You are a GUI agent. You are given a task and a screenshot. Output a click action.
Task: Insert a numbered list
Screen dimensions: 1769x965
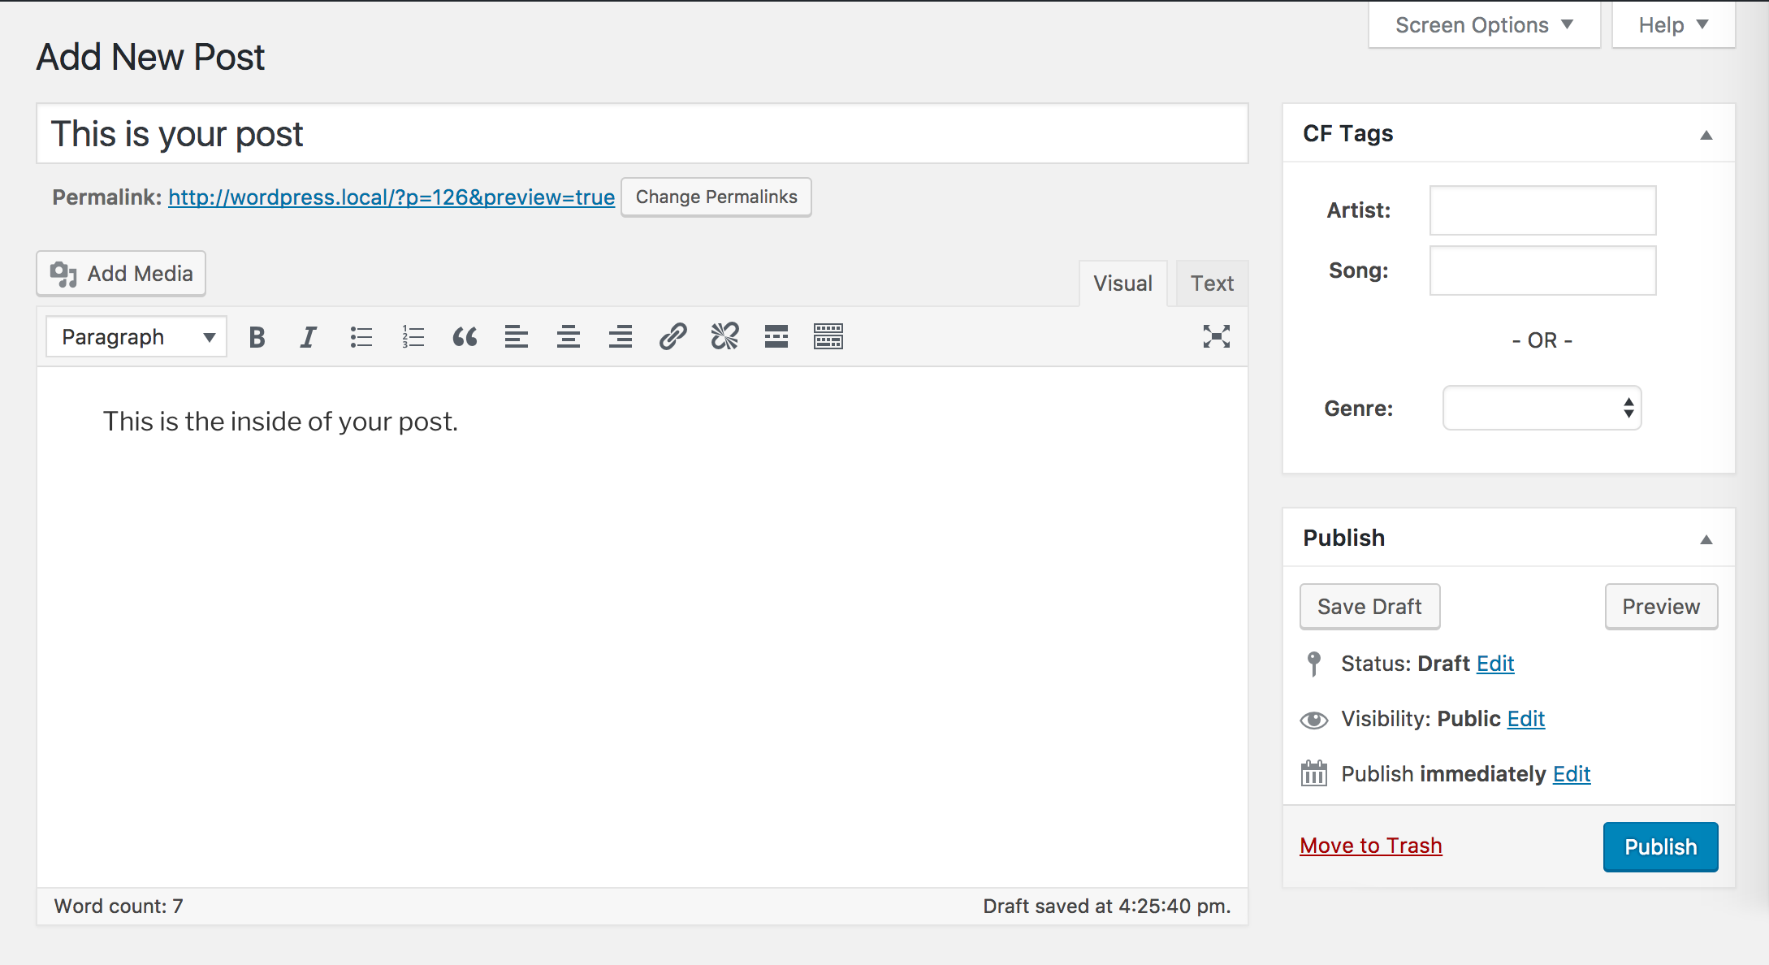pos(413,336)
